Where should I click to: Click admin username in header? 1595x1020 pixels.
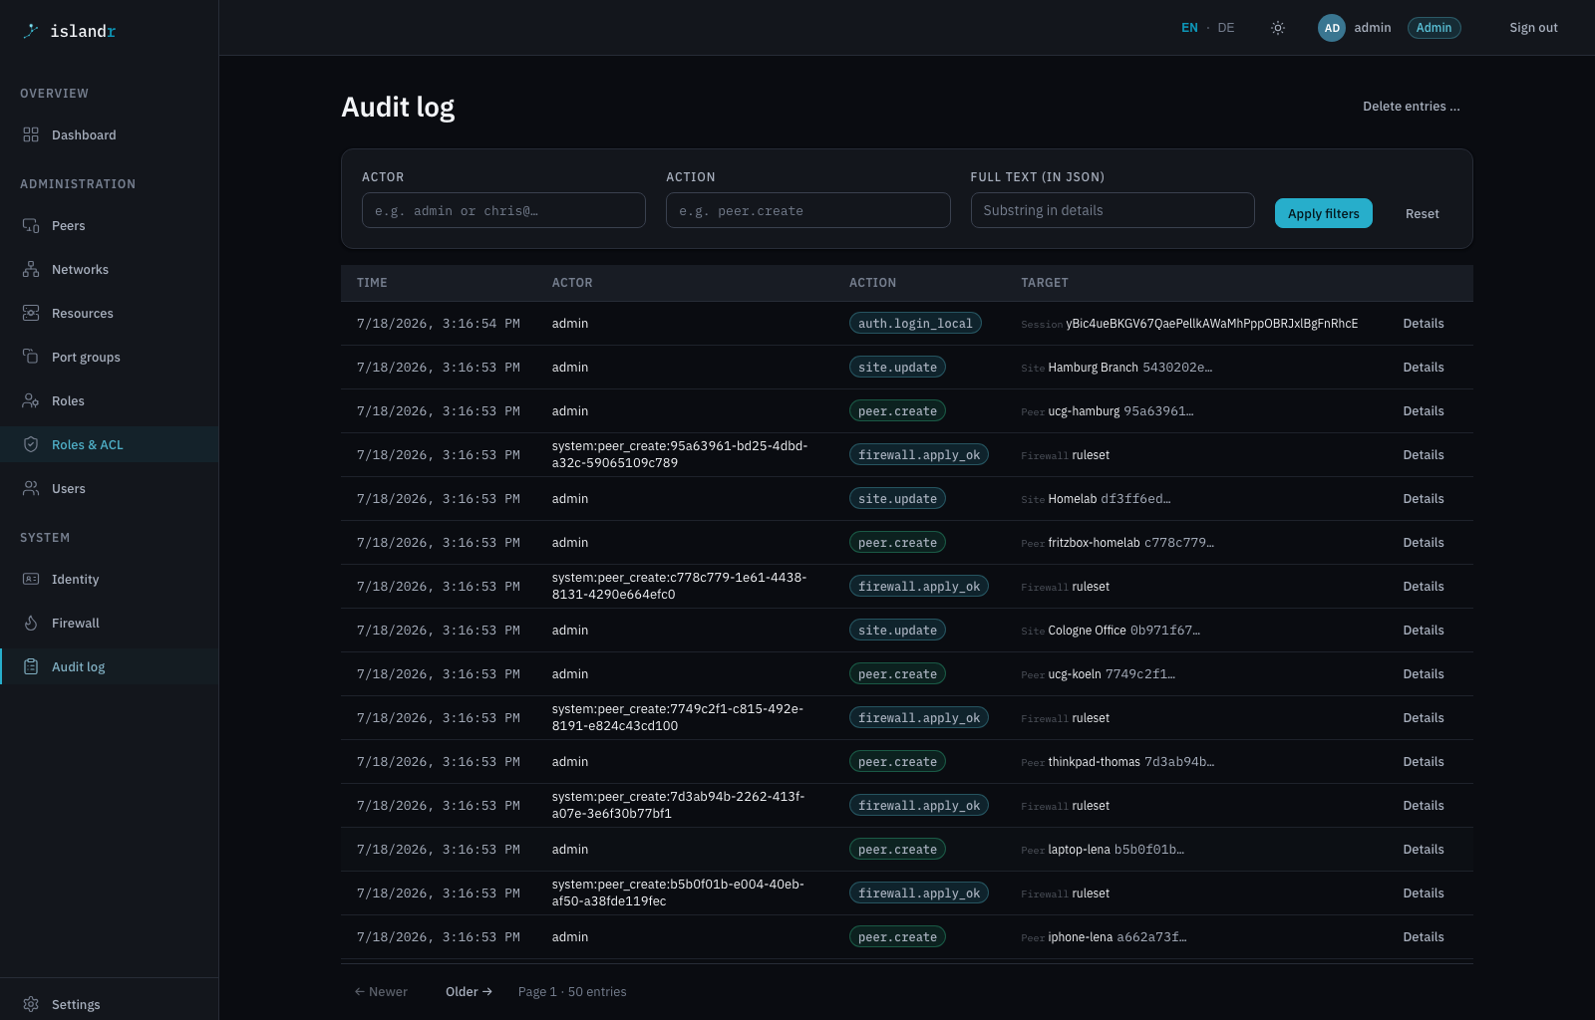point(1373,28)
